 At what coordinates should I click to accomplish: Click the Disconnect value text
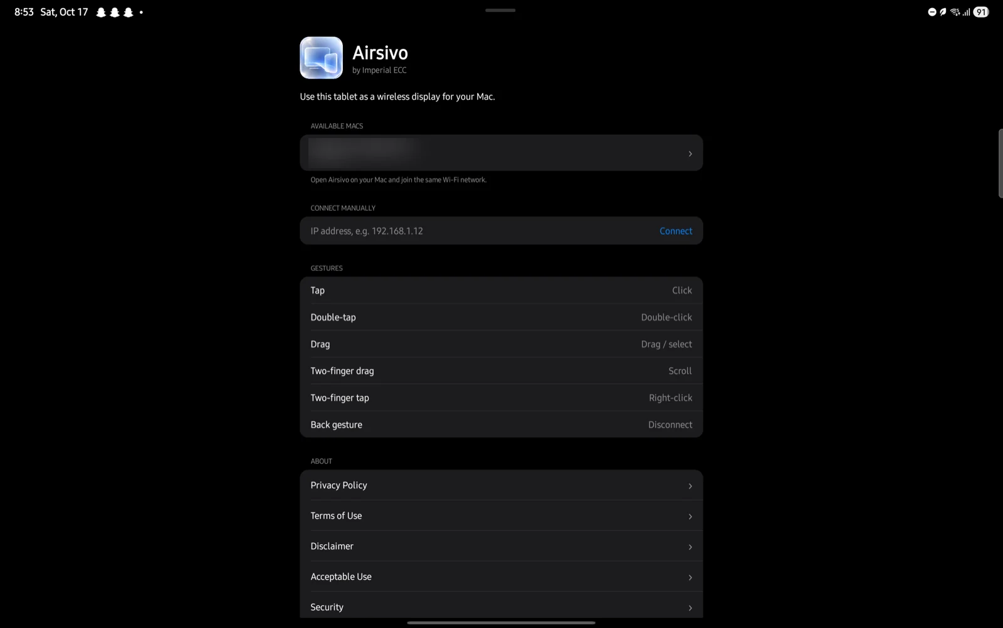click(670, 425)
